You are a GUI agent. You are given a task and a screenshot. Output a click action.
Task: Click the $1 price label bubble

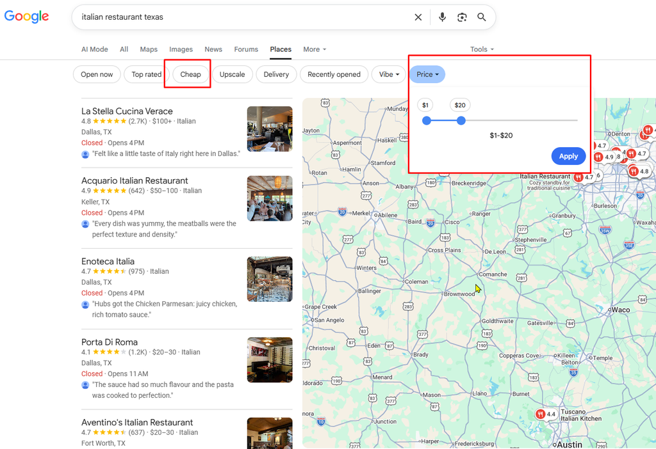[x=425, y=106]
